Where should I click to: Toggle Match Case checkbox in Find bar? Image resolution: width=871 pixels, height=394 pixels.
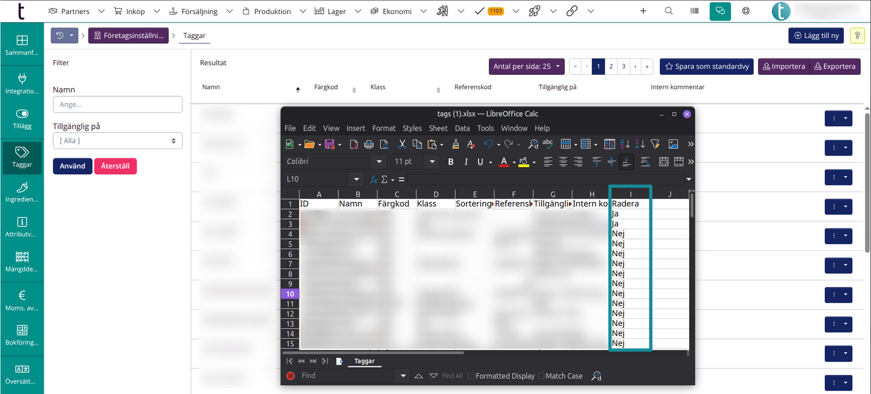[x=541, y=376]
